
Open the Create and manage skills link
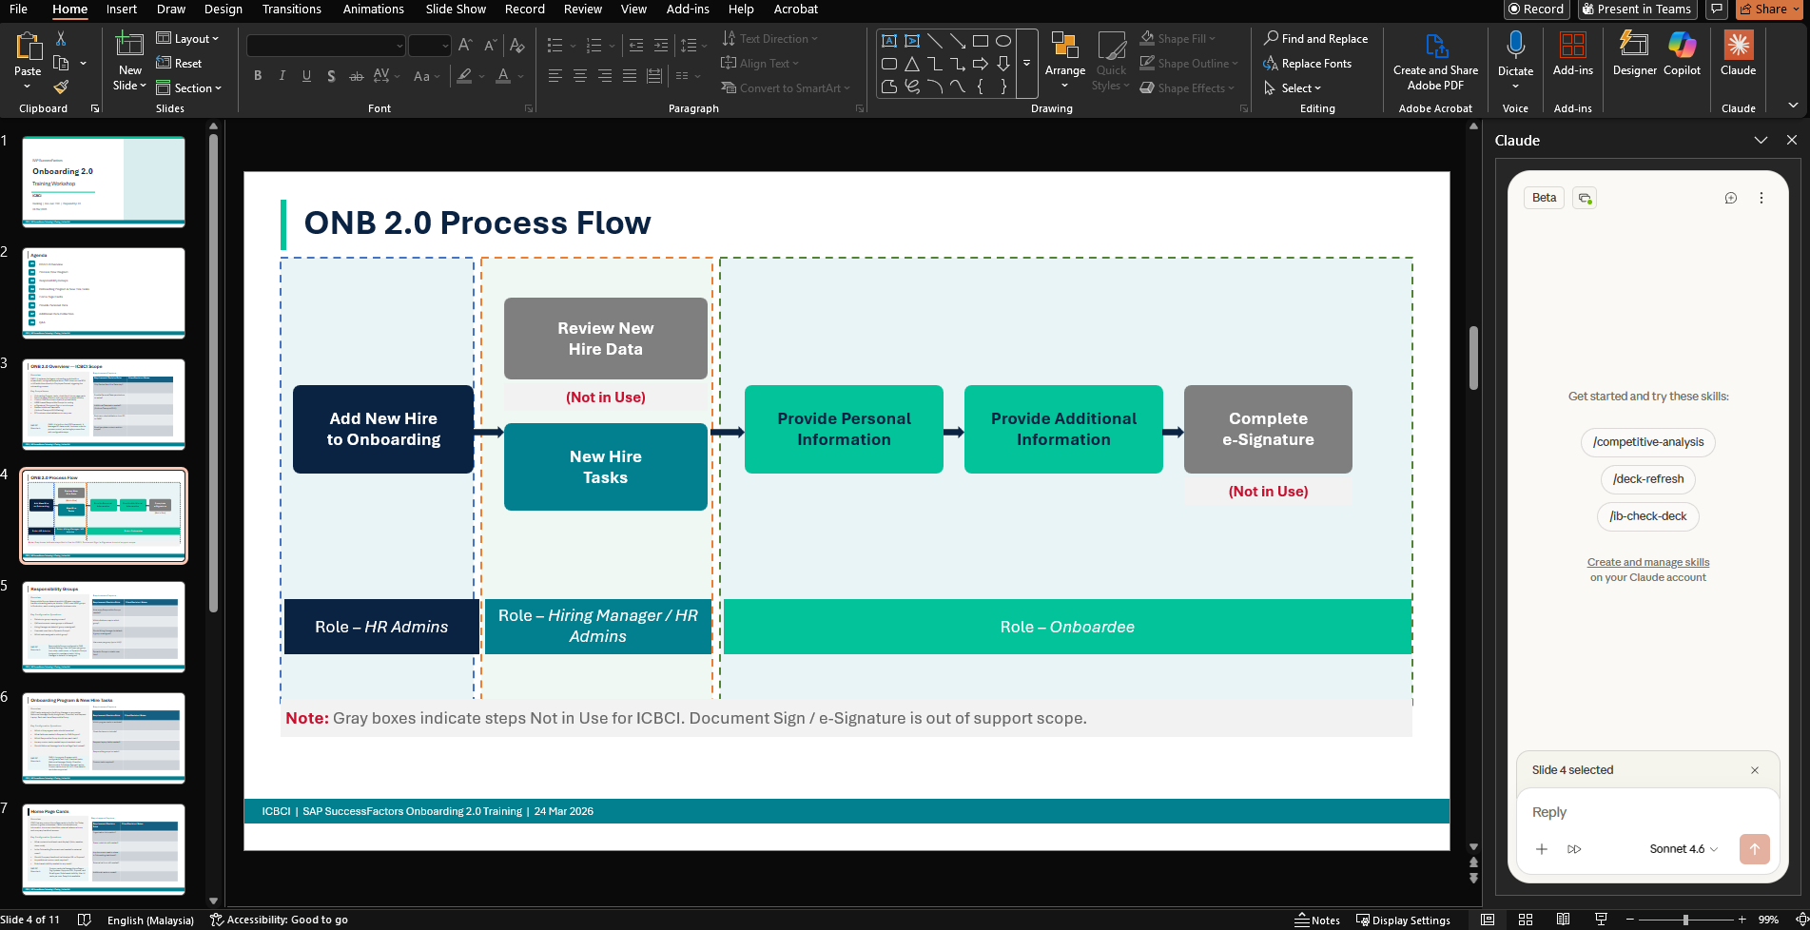[x=1647, y=562]
